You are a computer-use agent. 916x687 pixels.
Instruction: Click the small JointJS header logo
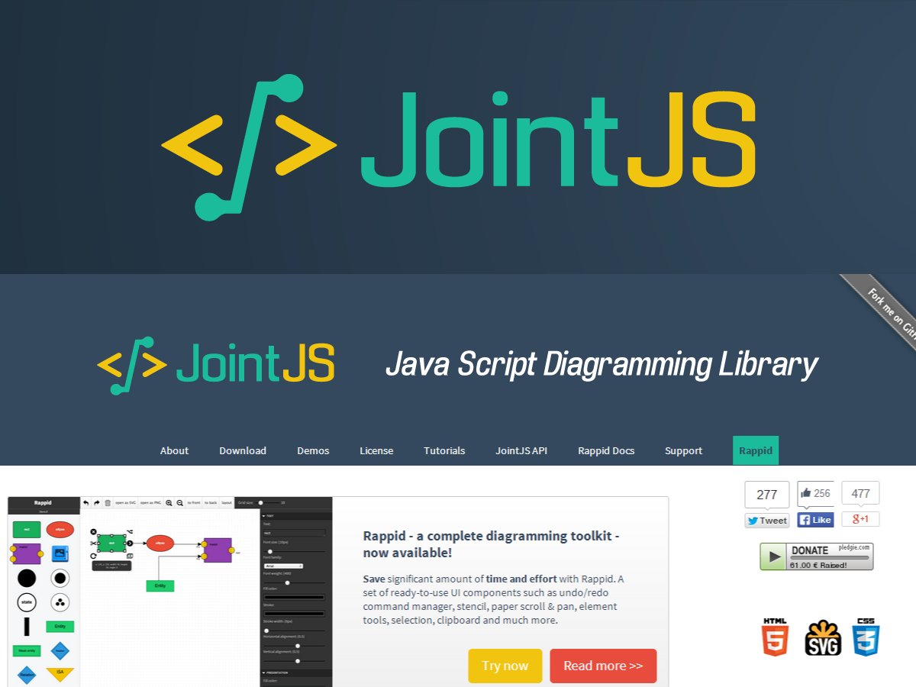216,365
